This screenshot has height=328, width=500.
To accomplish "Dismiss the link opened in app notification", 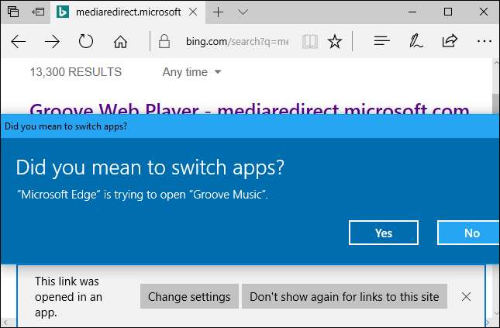I will [x=466, y=297].
